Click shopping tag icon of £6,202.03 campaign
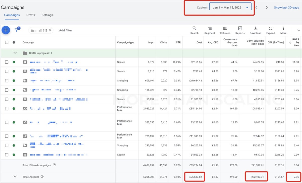 (25, 145)
